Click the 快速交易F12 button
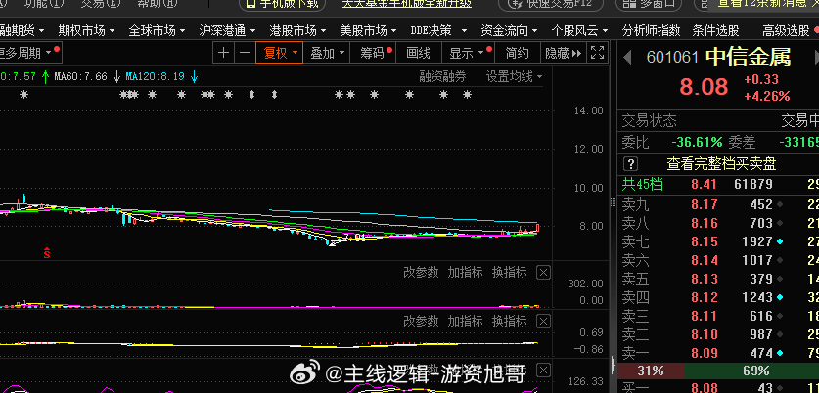819x393 pixels. 551,4
